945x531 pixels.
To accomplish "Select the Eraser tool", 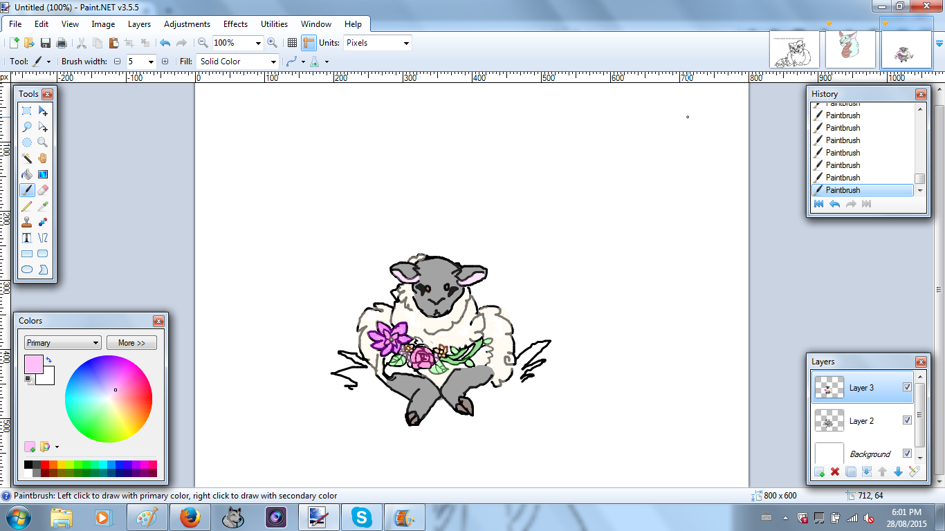I will coord(43,190).
